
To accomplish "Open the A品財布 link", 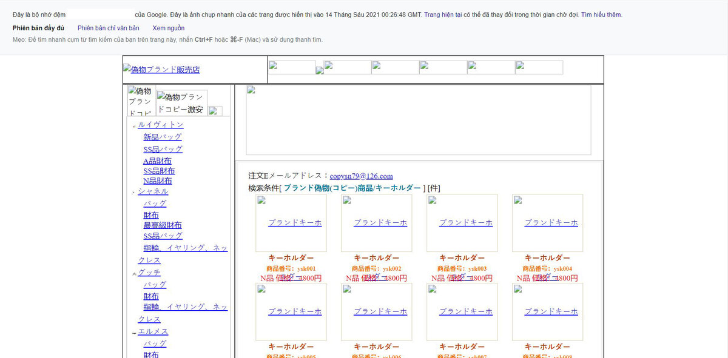I will point(158,161).
